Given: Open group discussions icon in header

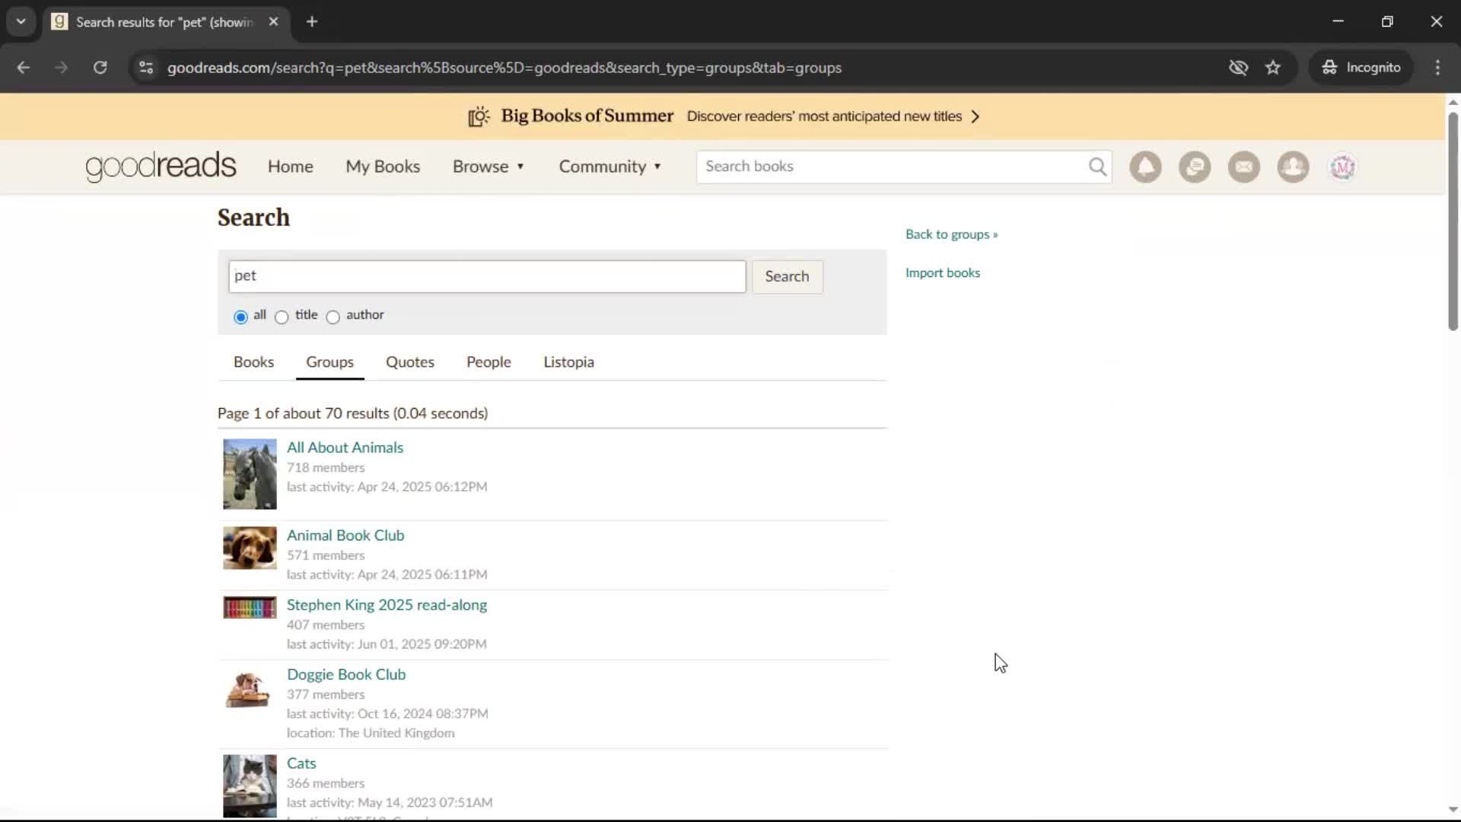Looking at the screenshot, I should (1195, 167).
